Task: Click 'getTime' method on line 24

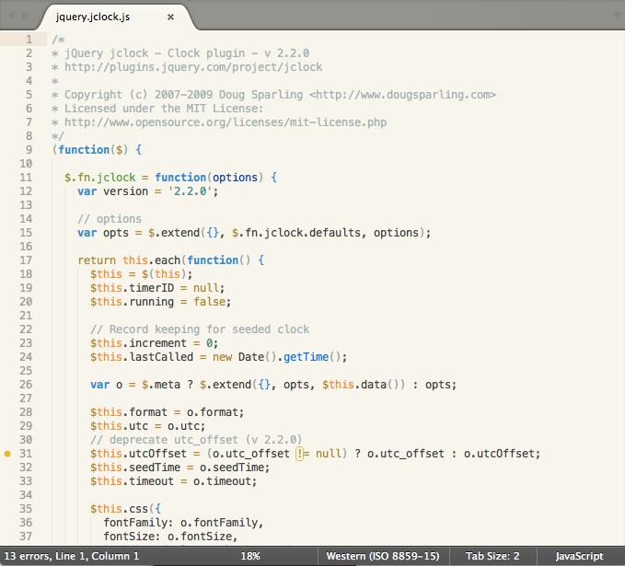Action: pos(307,357)
